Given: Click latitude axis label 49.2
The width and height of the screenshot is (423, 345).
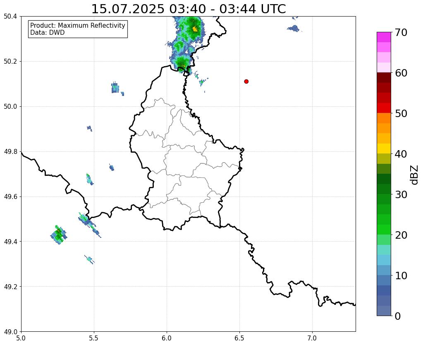Looking at the screenshot, I should coord(10,287).
